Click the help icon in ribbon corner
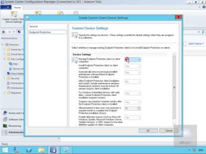Screen dimensions: 206x154 pos(204,7)
